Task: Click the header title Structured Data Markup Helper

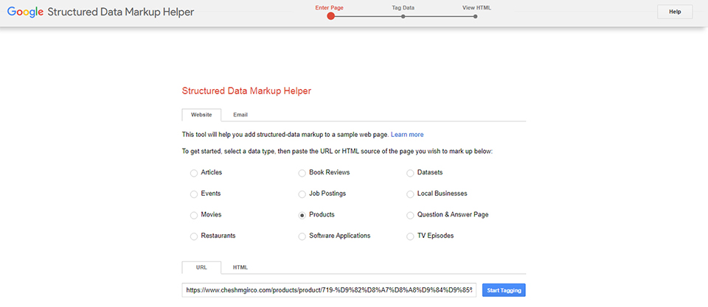Action: pos(120,13)
